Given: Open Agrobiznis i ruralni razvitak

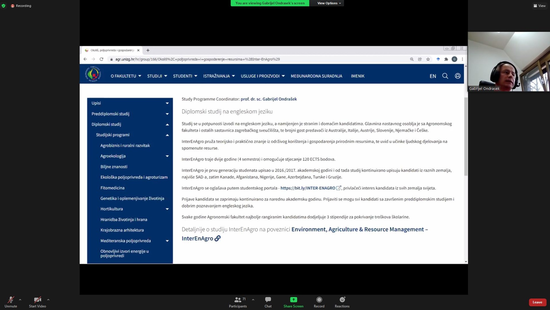Looking at the screenshot, I should click(125, 145).
